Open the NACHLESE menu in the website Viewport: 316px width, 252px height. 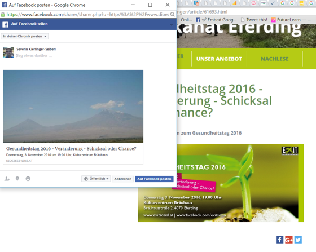tap(274, 59)
